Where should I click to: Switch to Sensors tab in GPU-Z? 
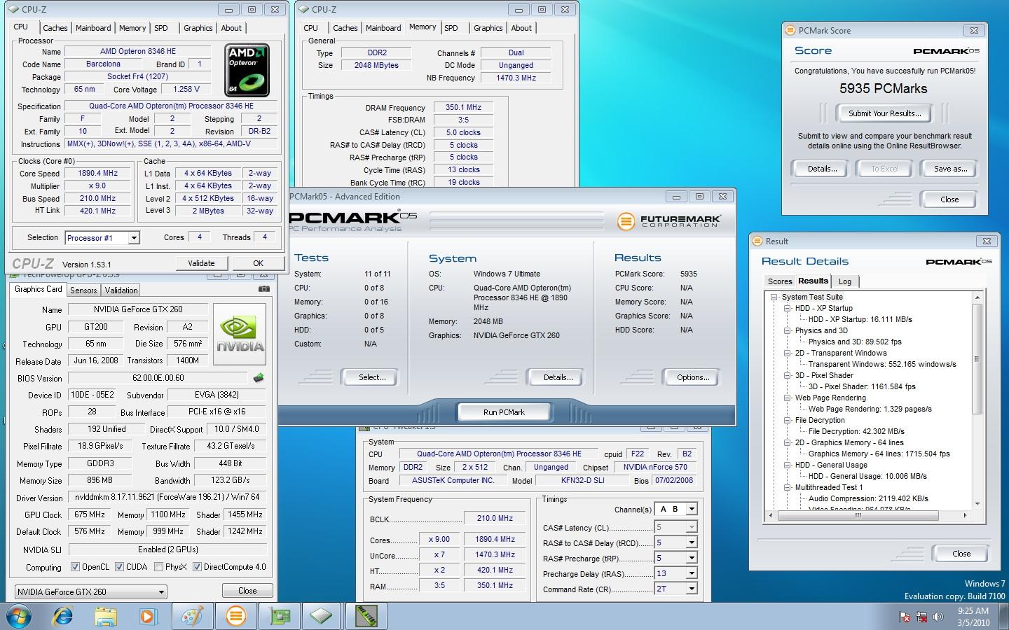pos(83,290)
